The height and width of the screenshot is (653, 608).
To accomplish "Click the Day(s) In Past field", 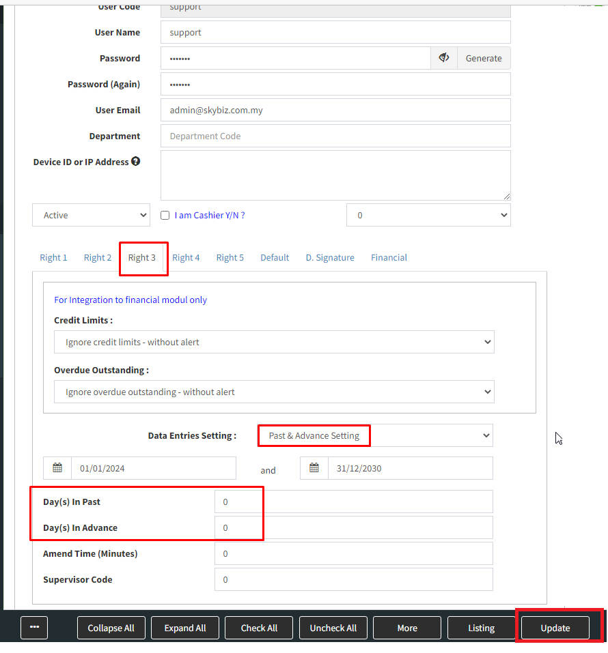I will [353, 502].
